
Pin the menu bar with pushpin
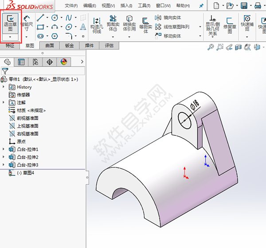[x=201, y=6]
